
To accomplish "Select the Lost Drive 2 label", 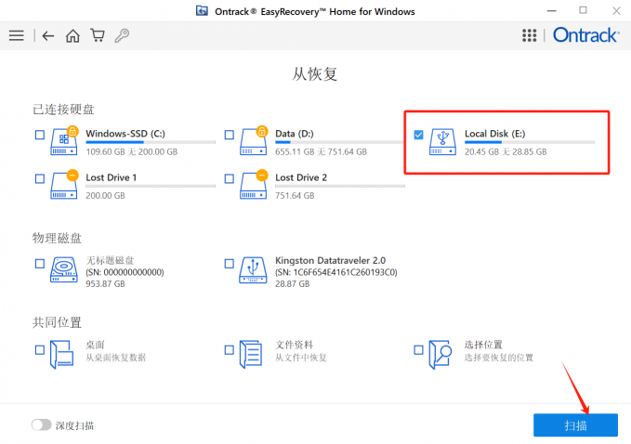I will click(301, 177).
